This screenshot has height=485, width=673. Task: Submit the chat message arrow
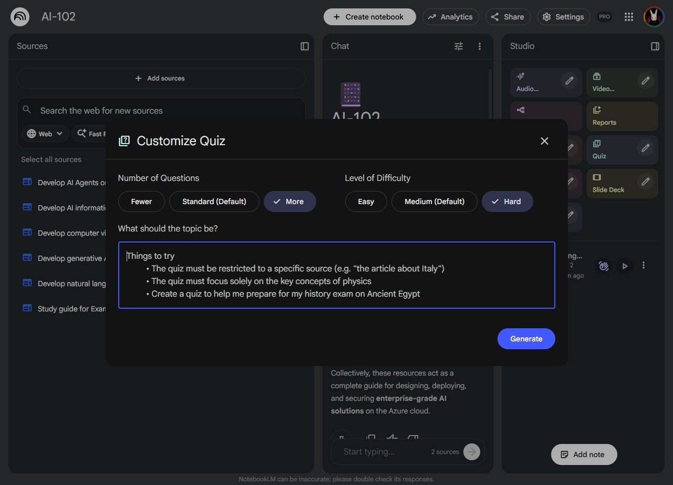(472, 452)
